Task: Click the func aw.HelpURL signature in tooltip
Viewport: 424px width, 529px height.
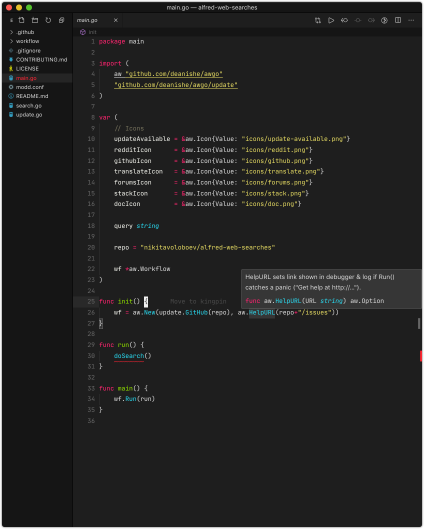Action: pos(314,301)
